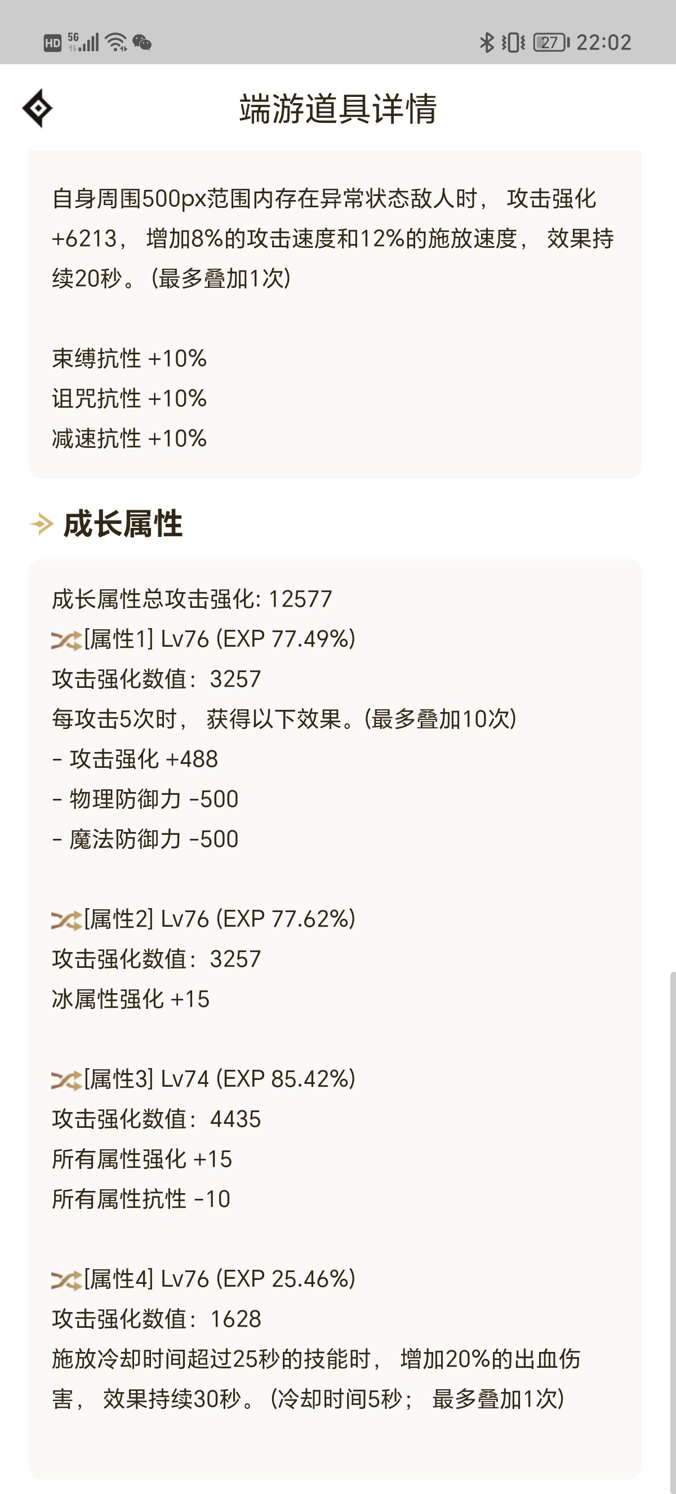Tap the 成长属性 section heading

(x=123, y=524)
